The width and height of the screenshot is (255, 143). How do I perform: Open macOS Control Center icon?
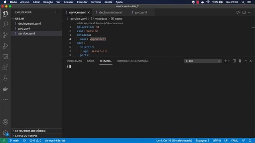(249, 2)
